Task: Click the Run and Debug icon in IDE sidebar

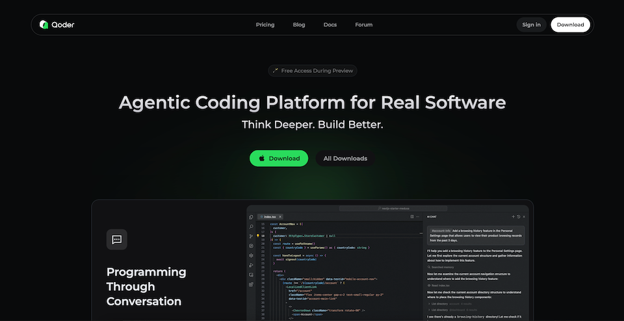Action: pyautogui.click(x=251, y=265)
